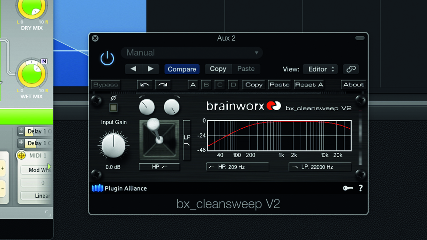Click the M badge on WET MIX knob
This screenshot has height=240, width=427.
tap(44, 62)
